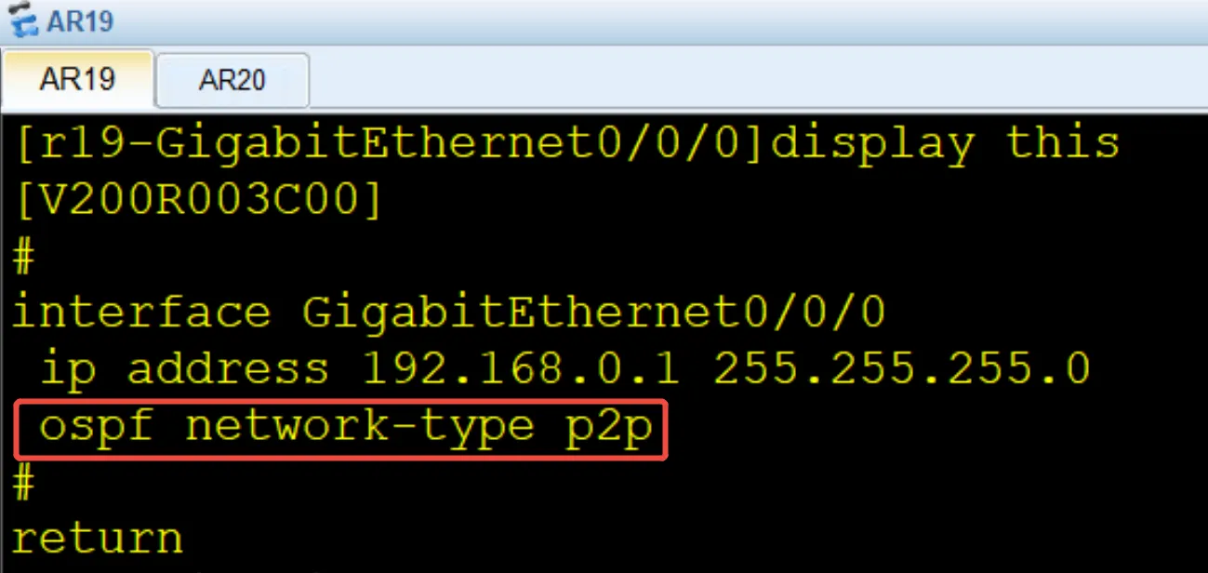Click the "return" line in terminal
1208x573 pixels.
point(97,539)
